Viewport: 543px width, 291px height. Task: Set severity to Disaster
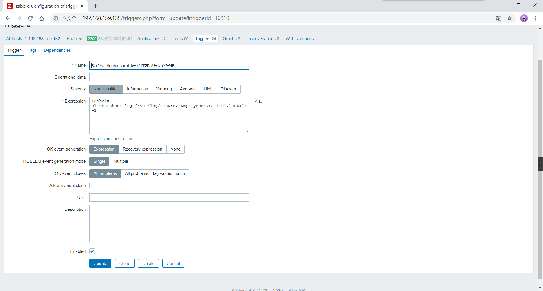tap(229, 89)
